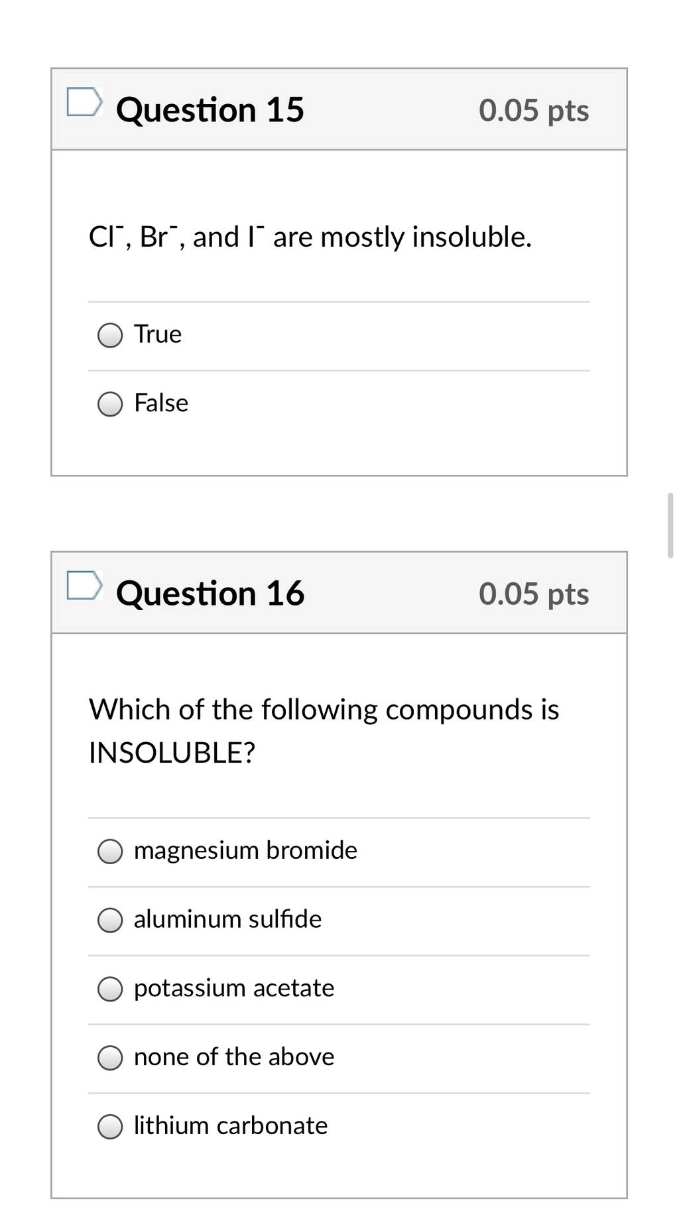Select False for Question 15
This screenshot has width=679, height=1217.
[110, 404]
